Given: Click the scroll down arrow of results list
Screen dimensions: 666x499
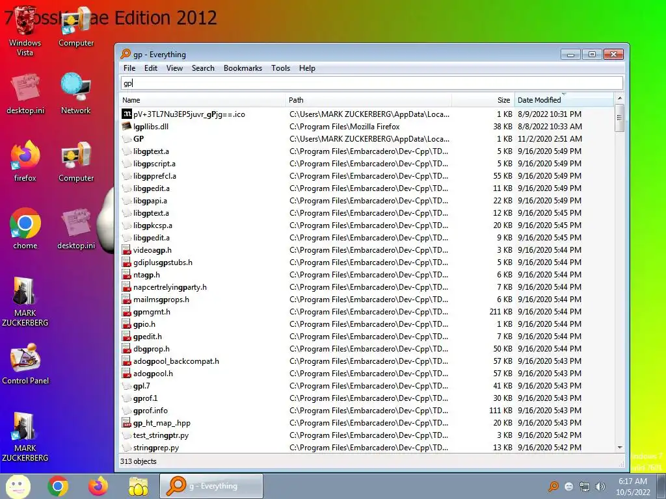Looking at the screenshot, I should point(619,447).
